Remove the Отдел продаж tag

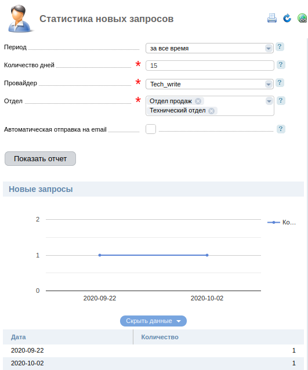[198, 101]
